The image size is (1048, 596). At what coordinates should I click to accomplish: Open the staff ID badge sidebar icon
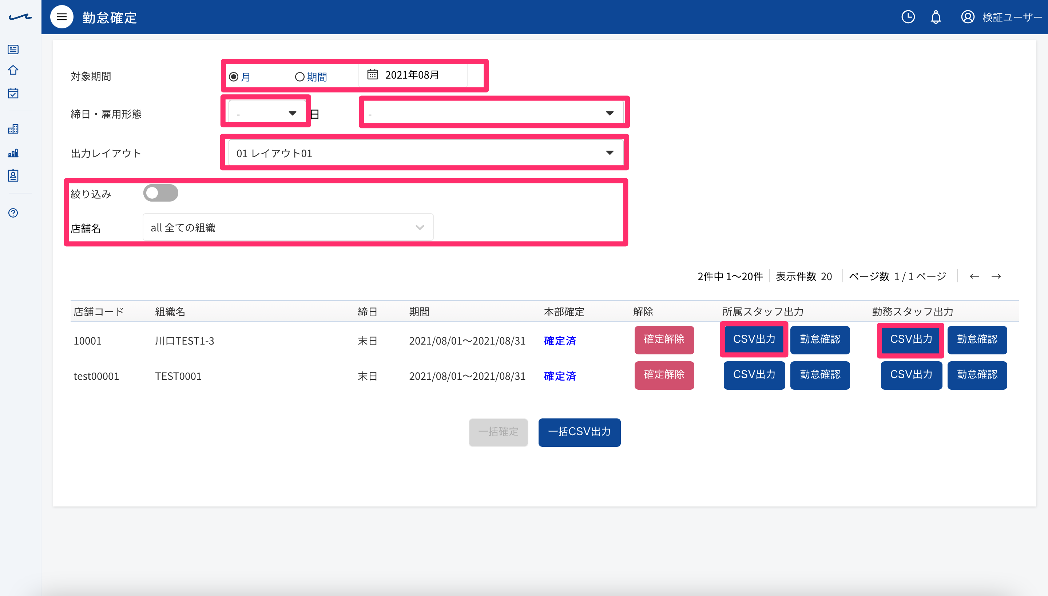[13, 176]
